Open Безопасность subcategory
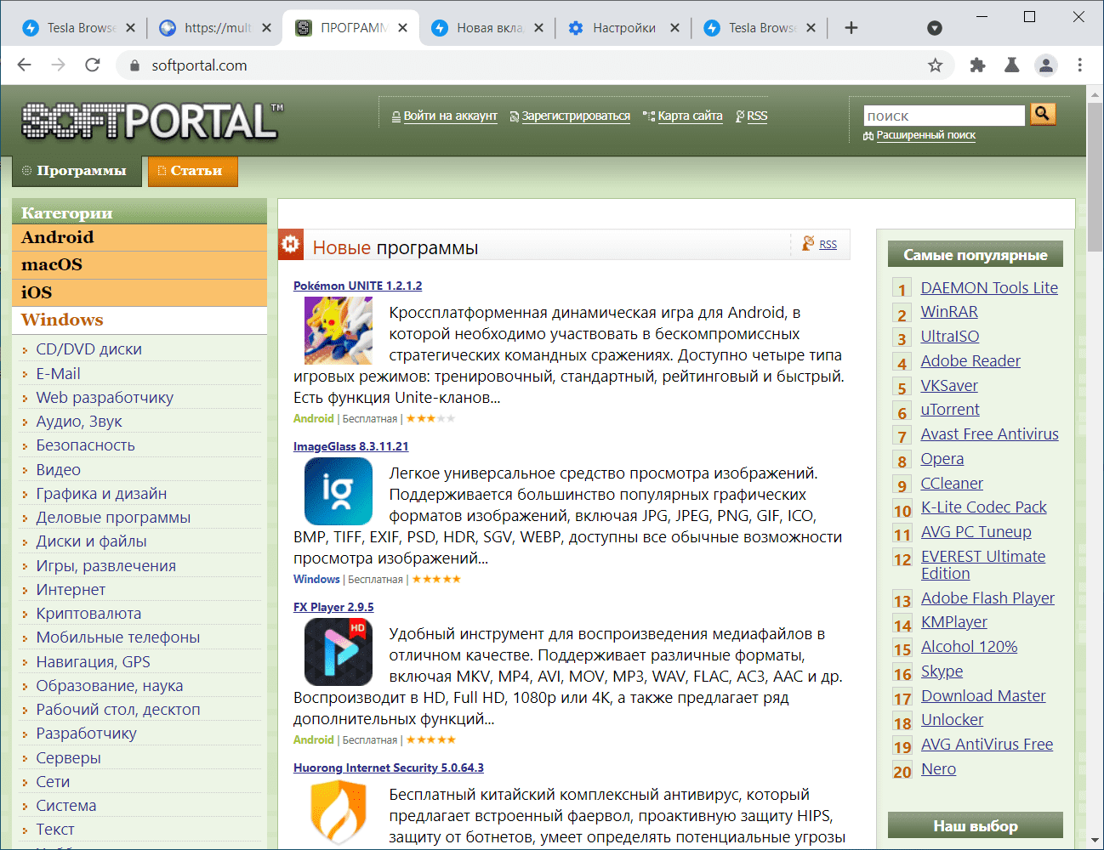 pyautogui.click(x=85, y=445)
